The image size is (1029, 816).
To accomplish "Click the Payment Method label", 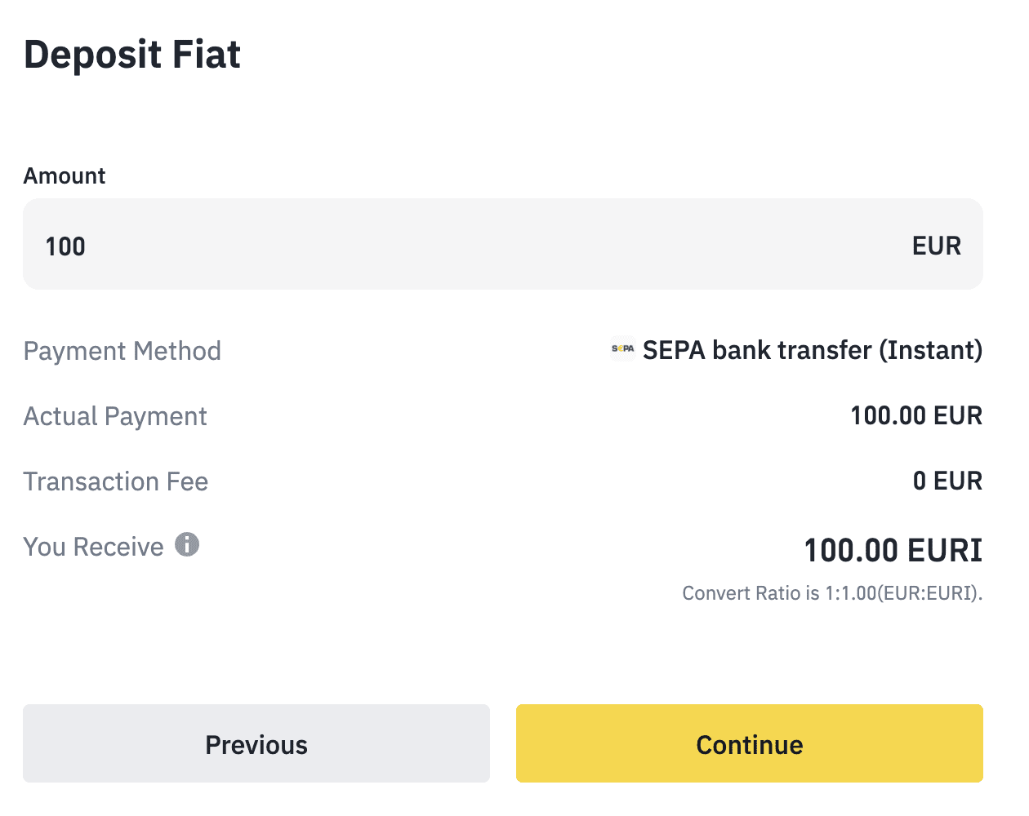I will (x=122, y=351).
